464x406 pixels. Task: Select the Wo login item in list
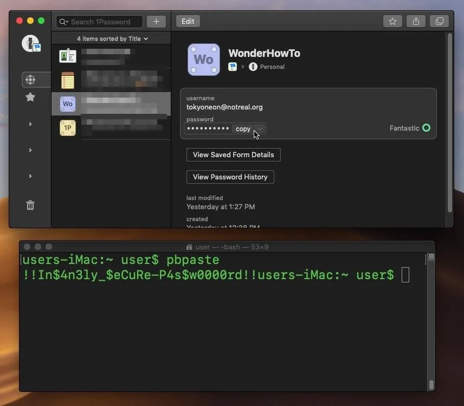[x=111, y=104]
